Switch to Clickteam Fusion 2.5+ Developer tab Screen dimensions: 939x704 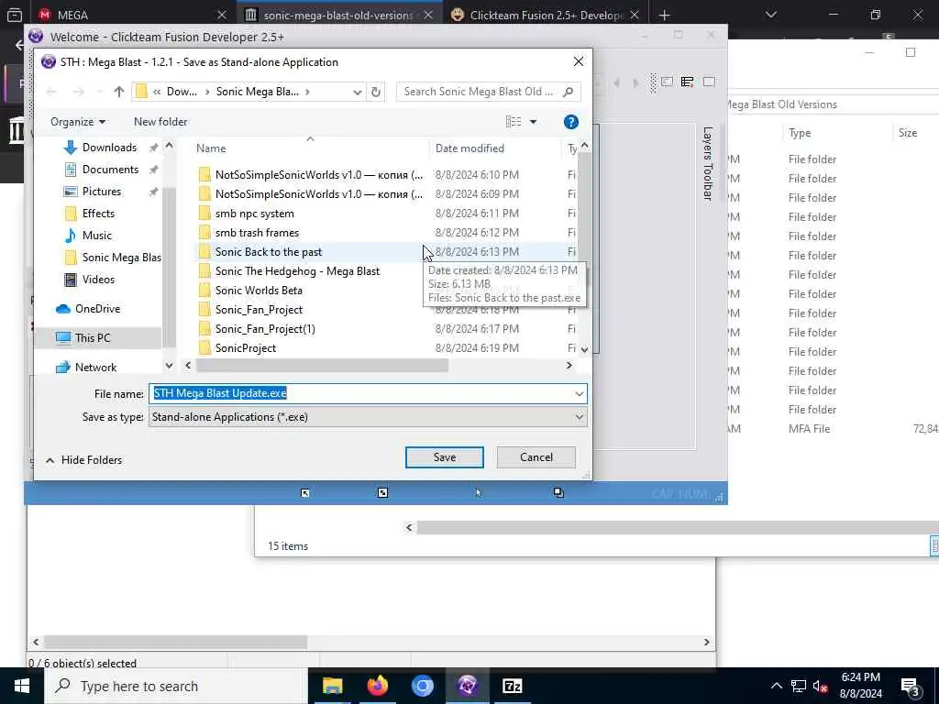click(547, 15)
